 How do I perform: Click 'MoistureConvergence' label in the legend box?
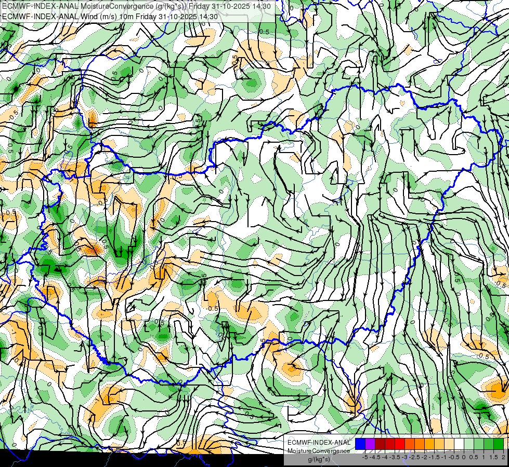[319, 451]
